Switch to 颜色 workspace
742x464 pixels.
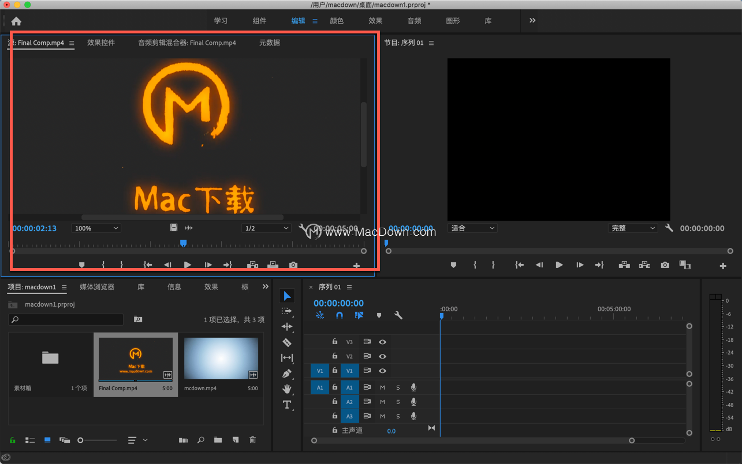(337, 21)
